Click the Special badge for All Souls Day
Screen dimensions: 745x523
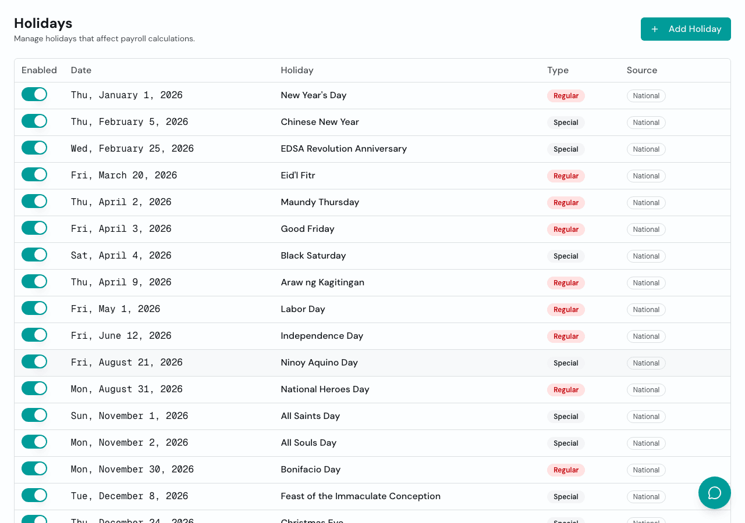(566, 443)
